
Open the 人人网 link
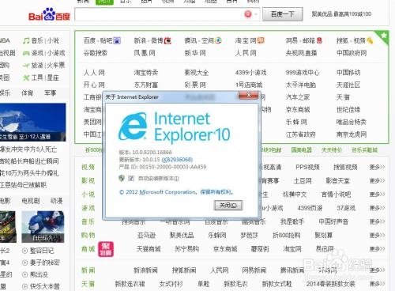pyautogui.click(x=94, y=73)
